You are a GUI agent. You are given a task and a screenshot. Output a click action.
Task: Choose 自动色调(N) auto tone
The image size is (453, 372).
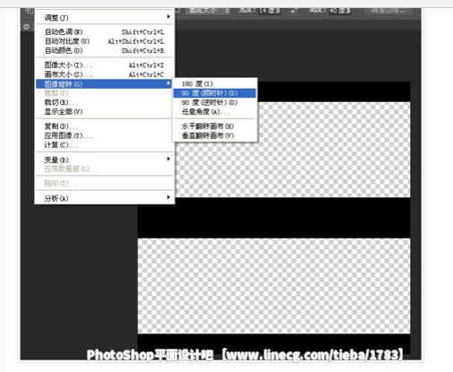(104, 31)
